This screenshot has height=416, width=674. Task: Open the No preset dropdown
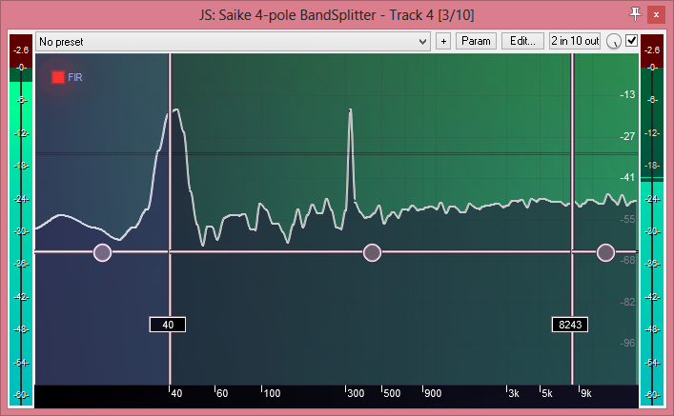(233, 42)
